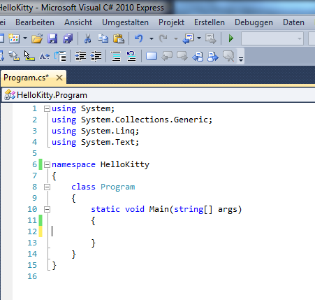Click the Decrease Line Indent icon
Screen dimensions: 315x300
click(80, 56)
